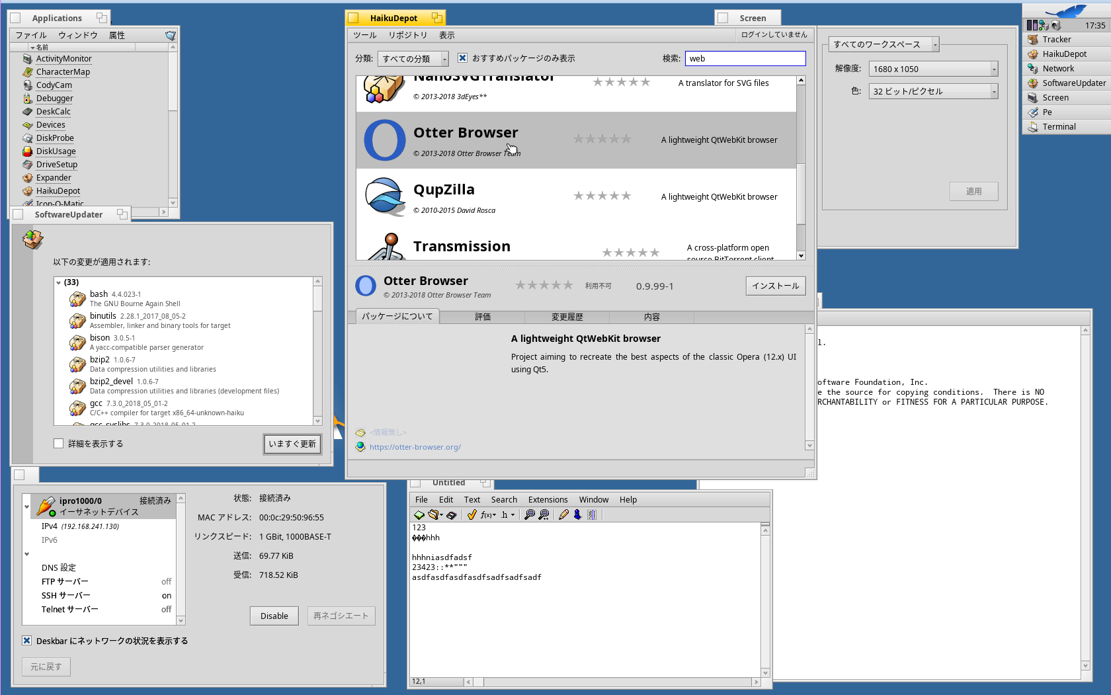
Task: Select the Transmission package in HaikuDepot list
Action: pos(576,243)
